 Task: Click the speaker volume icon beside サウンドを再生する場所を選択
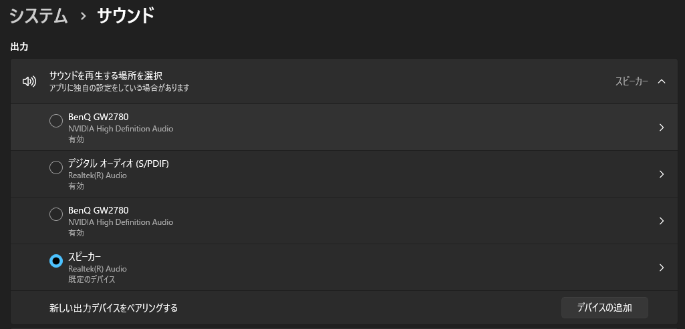click(29, 81)
